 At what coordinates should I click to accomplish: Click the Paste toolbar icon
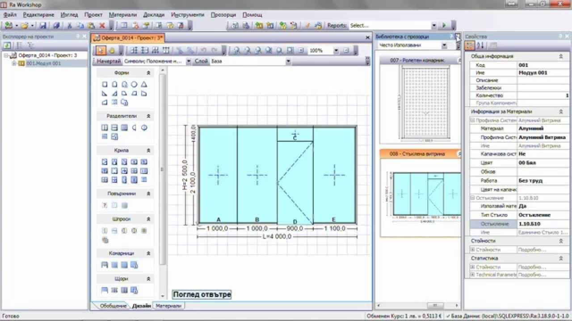coord(91,25)
